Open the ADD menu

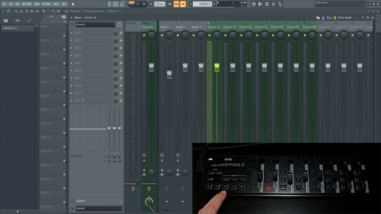(x=17, y=4)
